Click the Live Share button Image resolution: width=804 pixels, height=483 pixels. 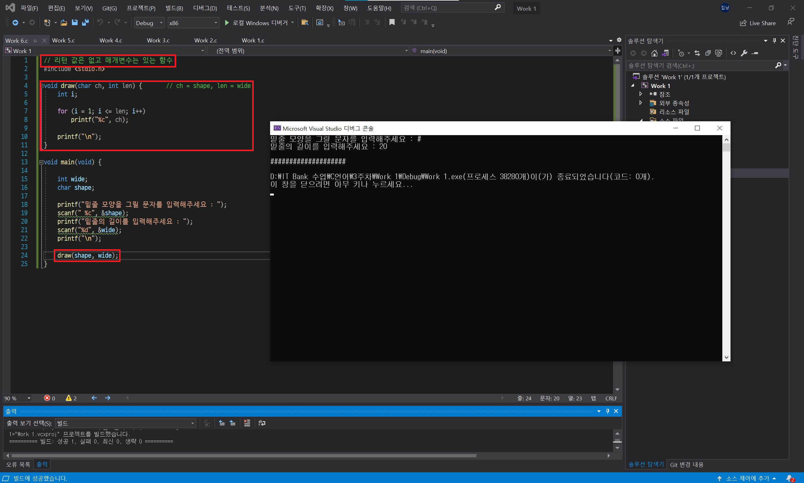[x=758, y=23]
